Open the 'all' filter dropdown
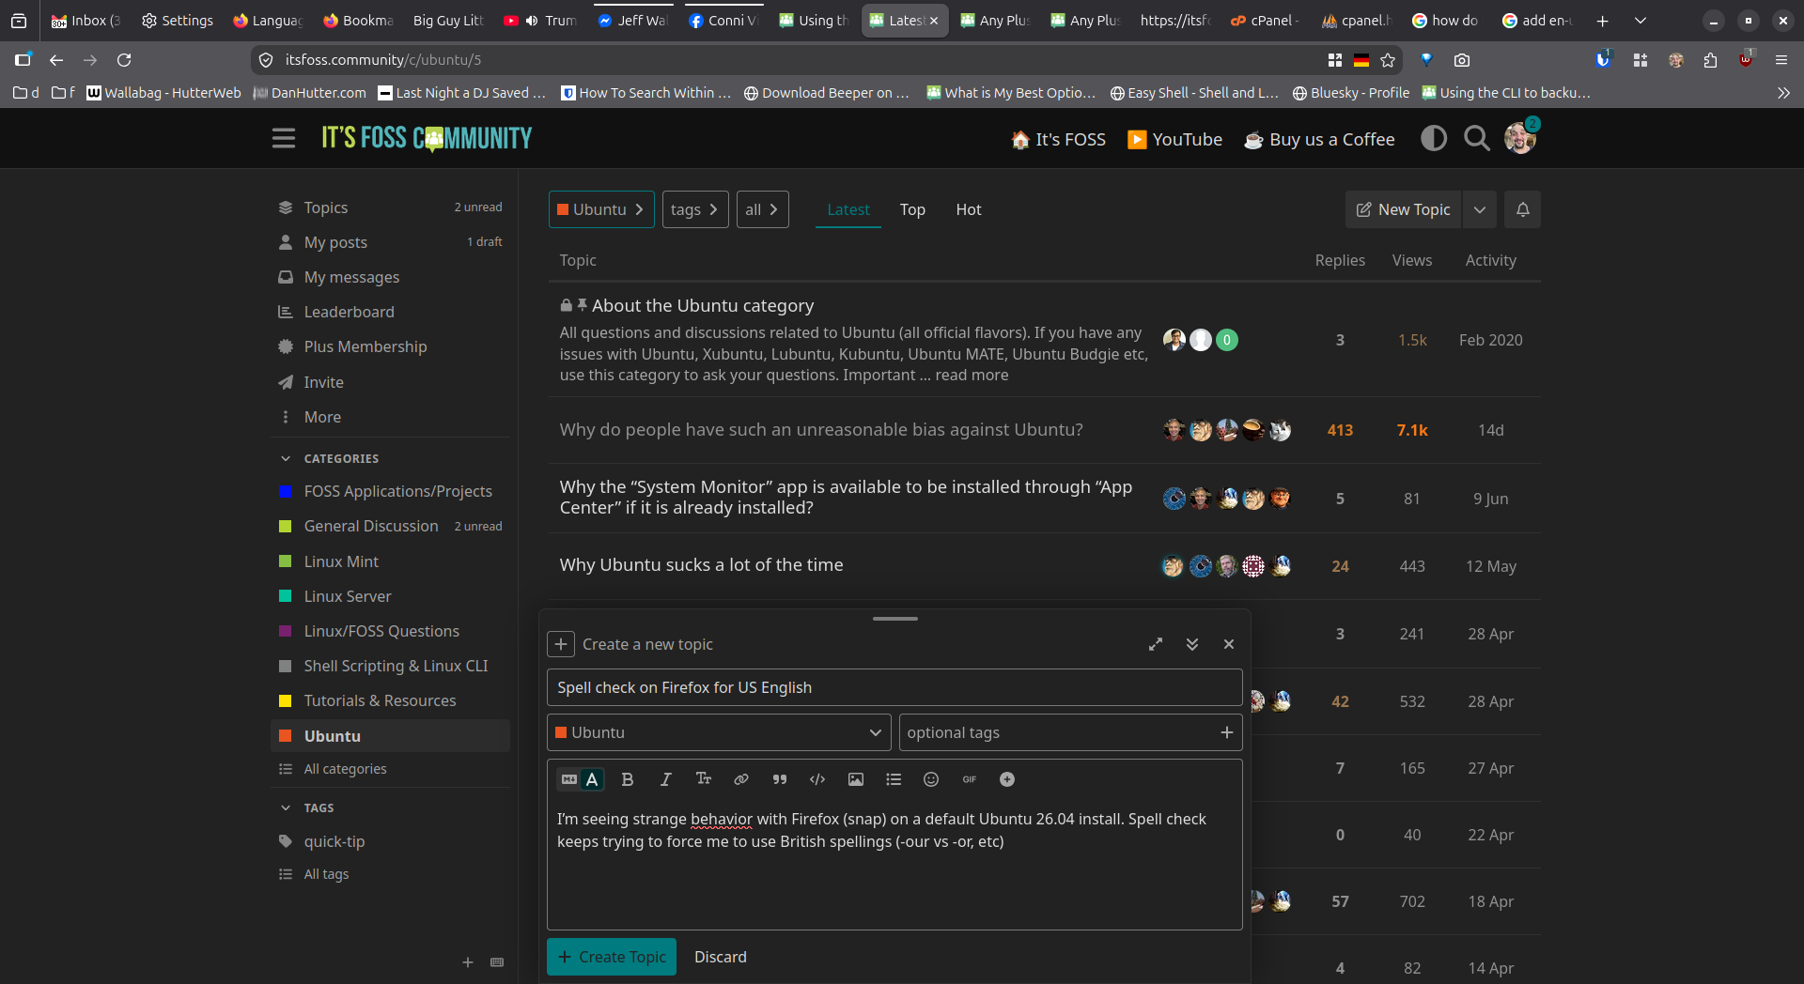The width and height of the screenshot is (1804, 984). (x=763, y=209)
